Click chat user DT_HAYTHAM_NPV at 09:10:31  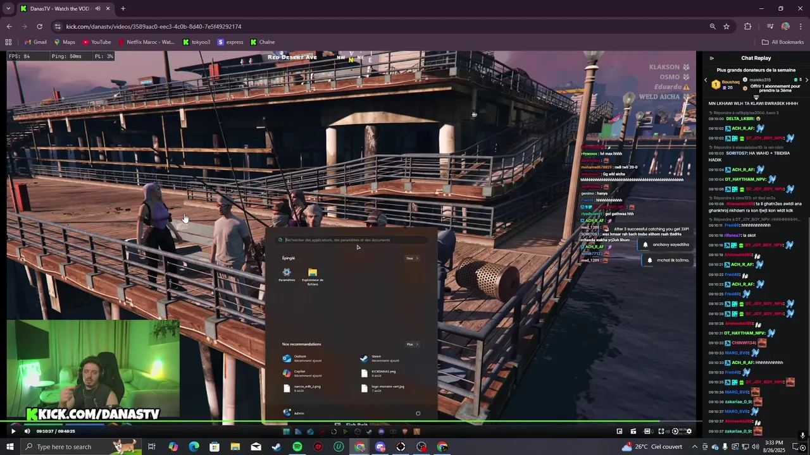745,333
